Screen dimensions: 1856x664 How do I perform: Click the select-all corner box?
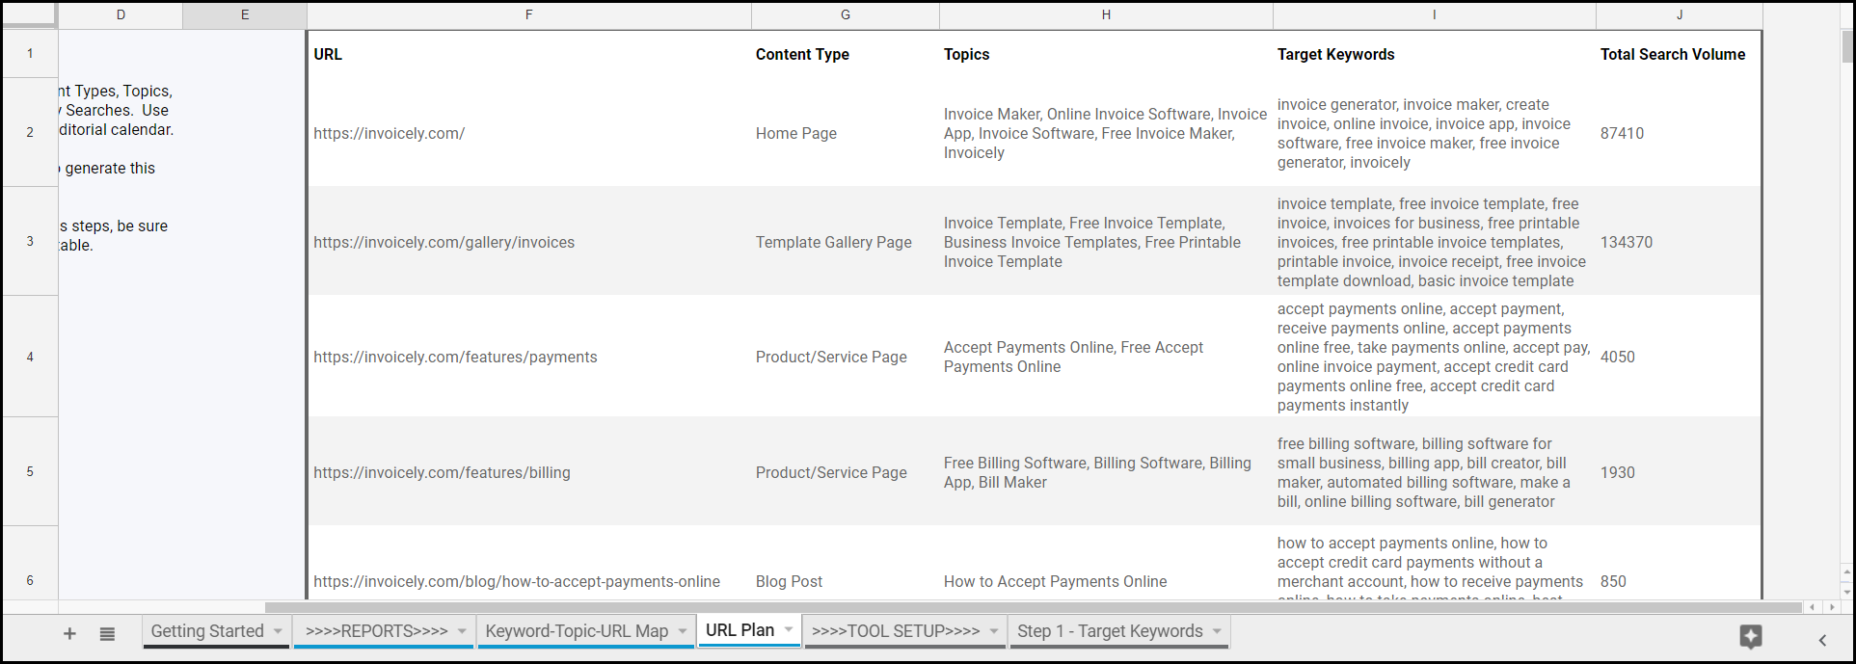[x=30, y=14]
